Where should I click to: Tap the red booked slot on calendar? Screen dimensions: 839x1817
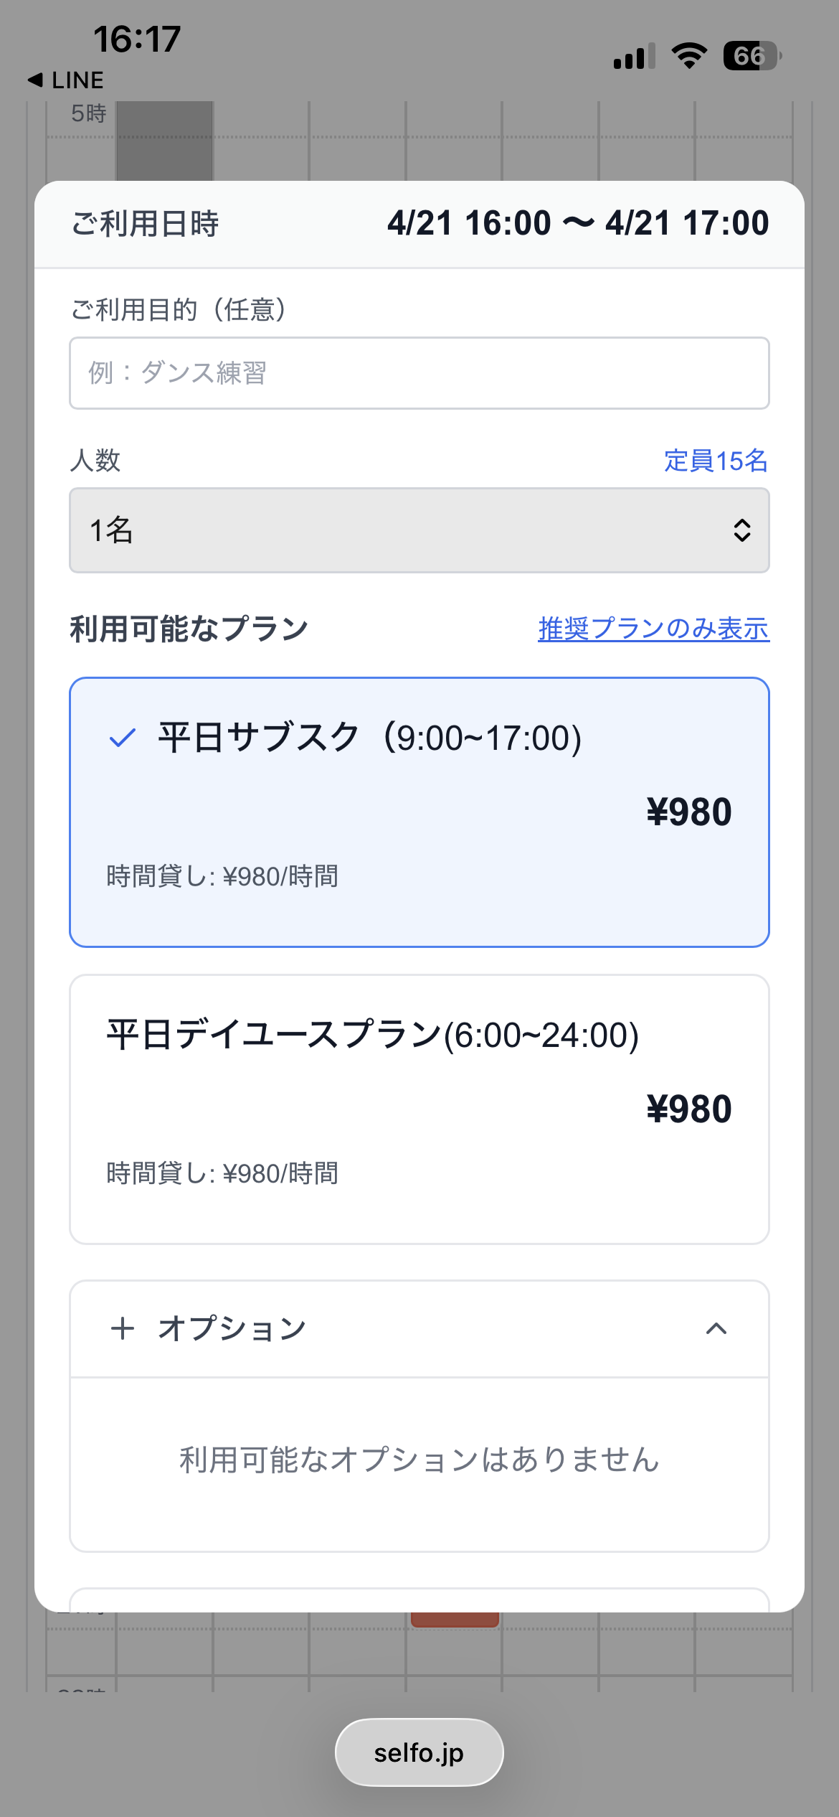click(x=455, y=1619)
